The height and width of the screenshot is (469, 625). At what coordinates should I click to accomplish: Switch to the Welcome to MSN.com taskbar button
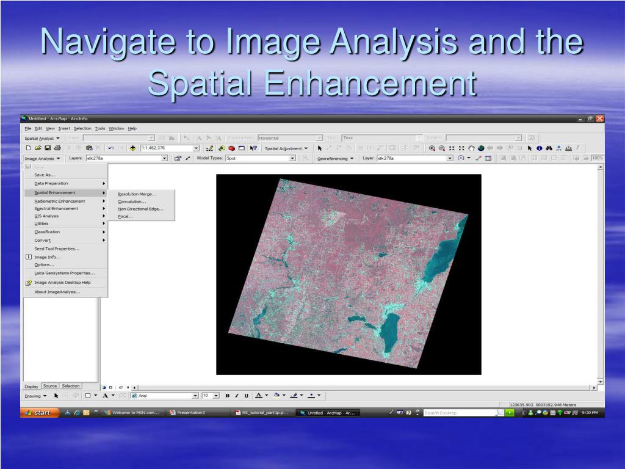click(x=132, y=413)
